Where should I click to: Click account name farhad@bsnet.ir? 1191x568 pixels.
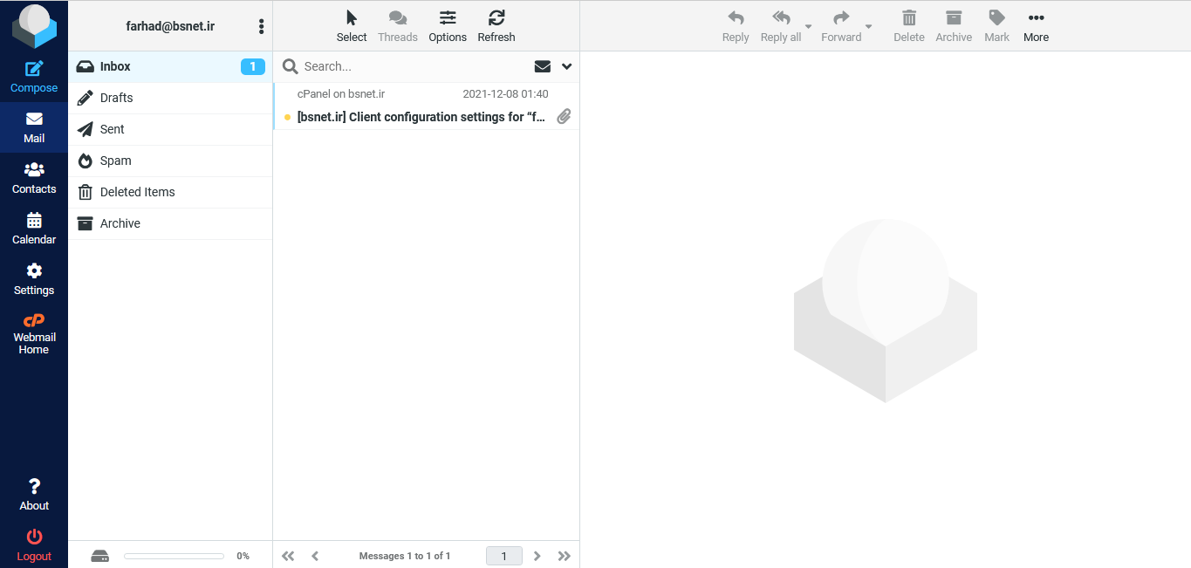170,26
